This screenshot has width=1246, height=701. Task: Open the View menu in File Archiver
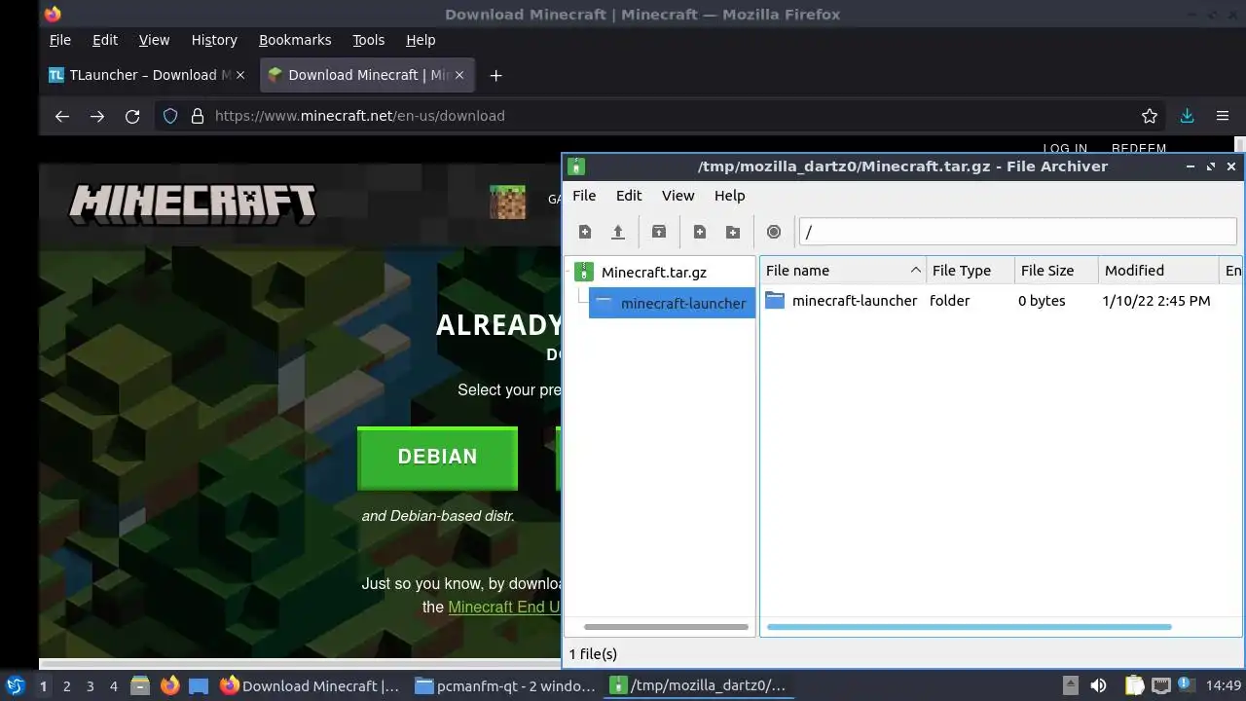pos(678,196)
